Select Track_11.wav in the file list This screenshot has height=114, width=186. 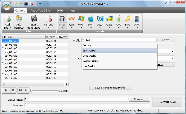(10, 78)
